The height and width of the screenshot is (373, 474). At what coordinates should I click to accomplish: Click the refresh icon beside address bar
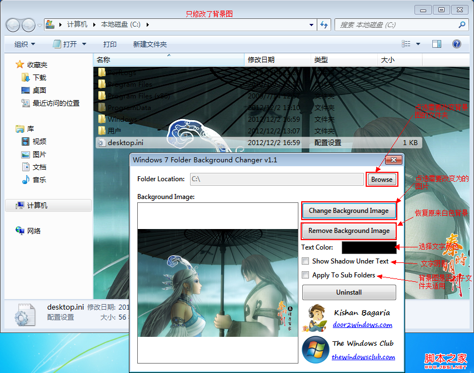pyautogui.click(x=324, y=24)
